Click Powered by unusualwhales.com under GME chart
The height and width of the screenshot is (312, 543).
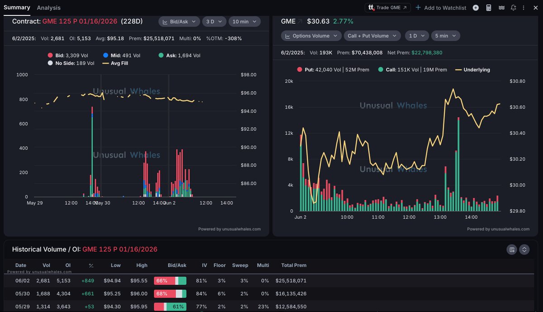(x=498, y=229)
